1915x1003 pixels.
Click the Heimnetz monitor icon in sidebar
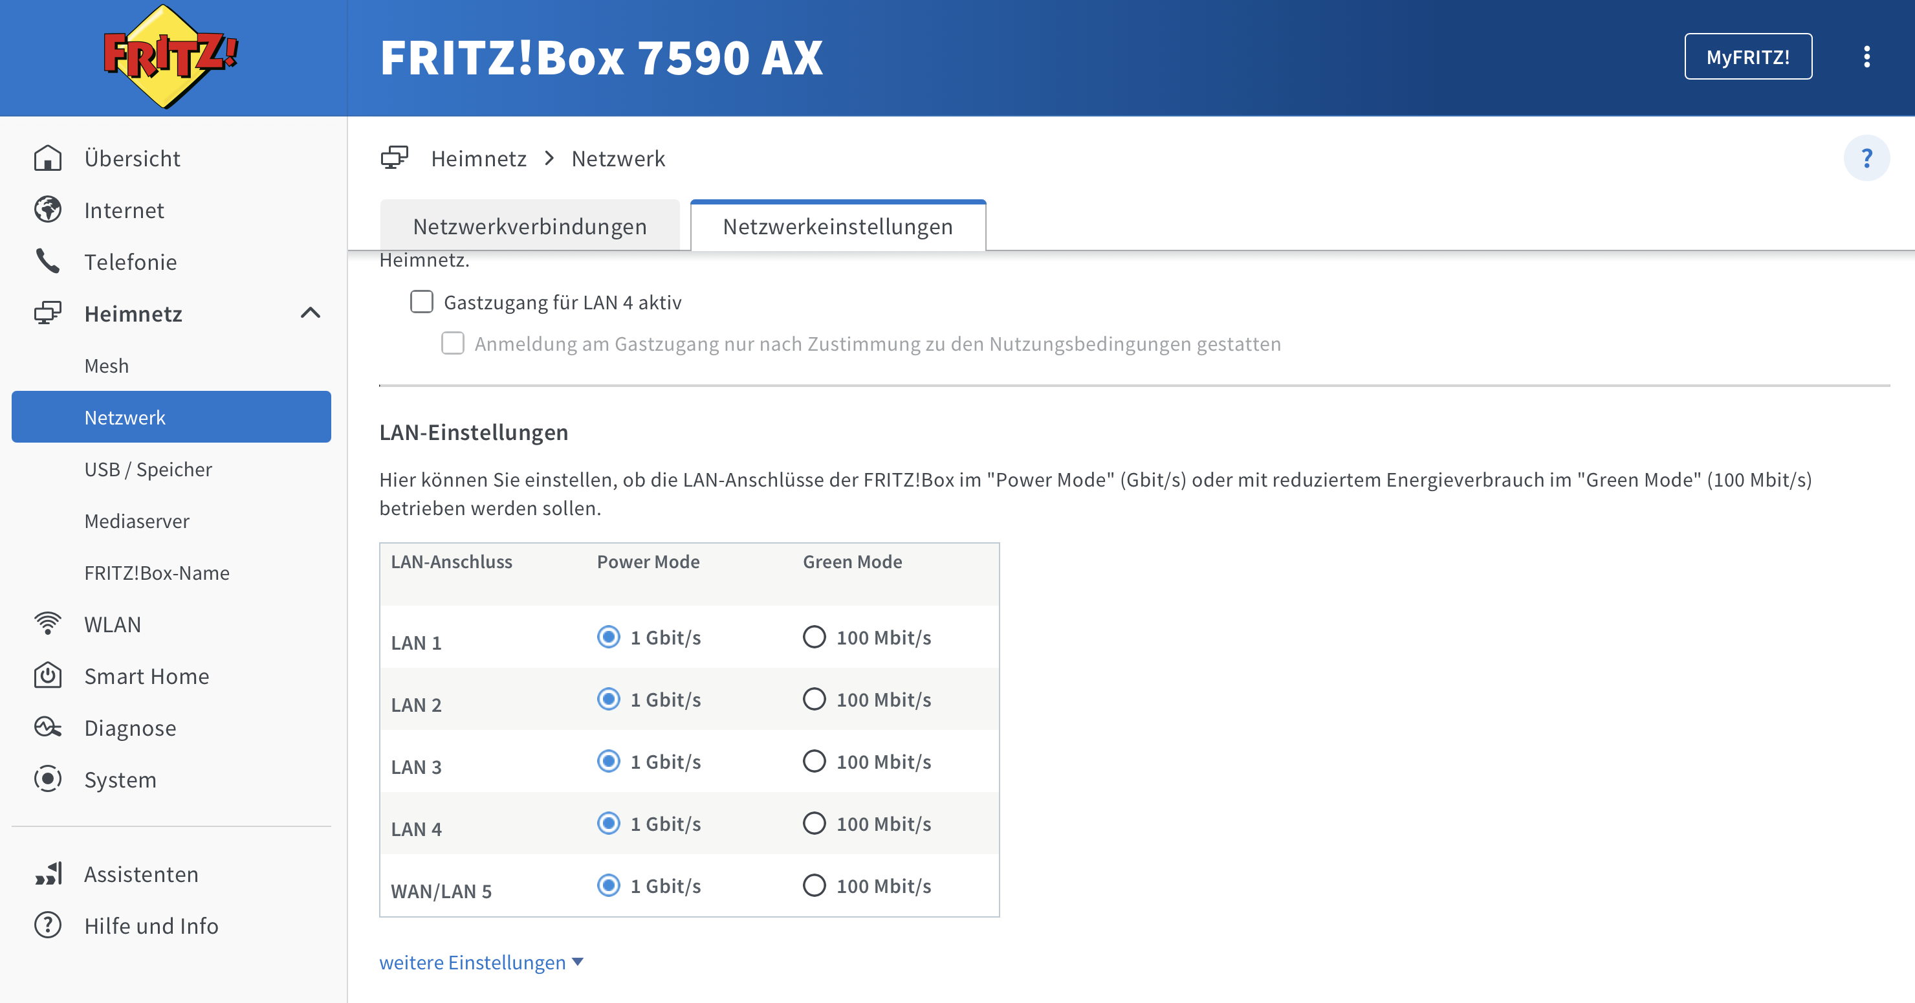48,313
